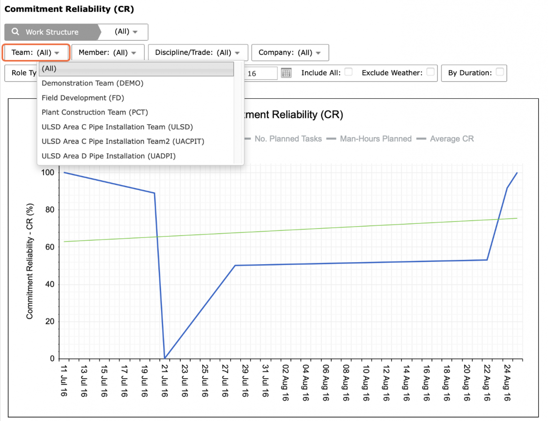Click the team list vertical scrollbar

[238, 112]
